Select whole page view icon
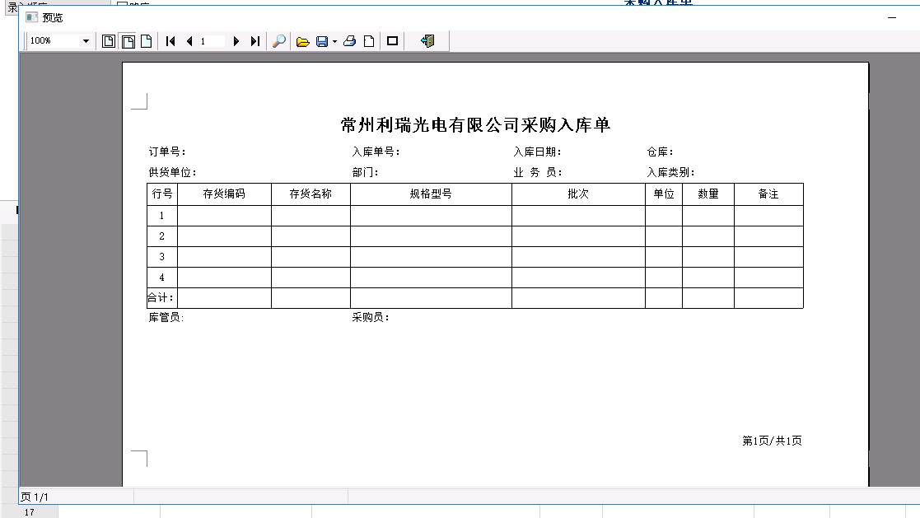 109,41
